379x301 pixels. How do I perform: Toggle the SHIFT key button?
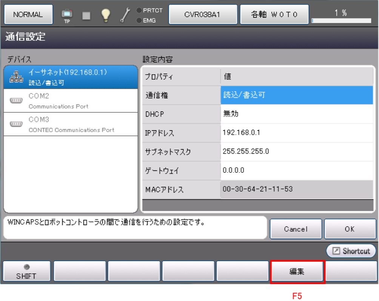[26, 272]
